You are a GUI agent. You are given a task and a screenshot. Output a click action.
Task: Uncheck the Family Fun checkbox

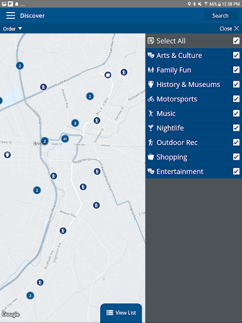[x=236, y=70]
